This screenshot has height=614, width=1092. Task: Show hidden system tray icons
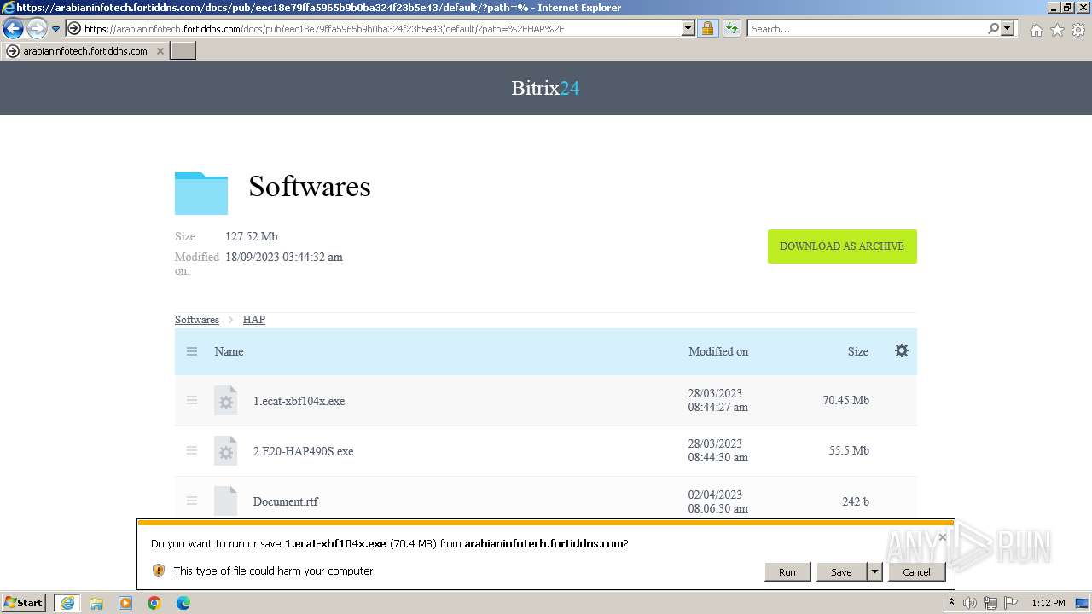[952, 603]
